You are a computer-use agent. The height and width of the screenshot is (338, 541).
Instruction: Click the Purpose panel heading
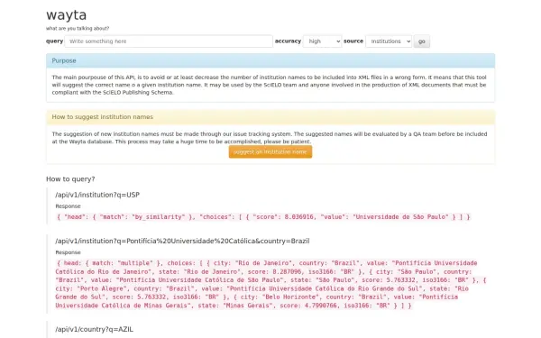point(64,60)
